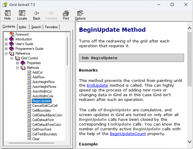
Task: Expand the Introduction node
Action: click(x=6, y=39)
